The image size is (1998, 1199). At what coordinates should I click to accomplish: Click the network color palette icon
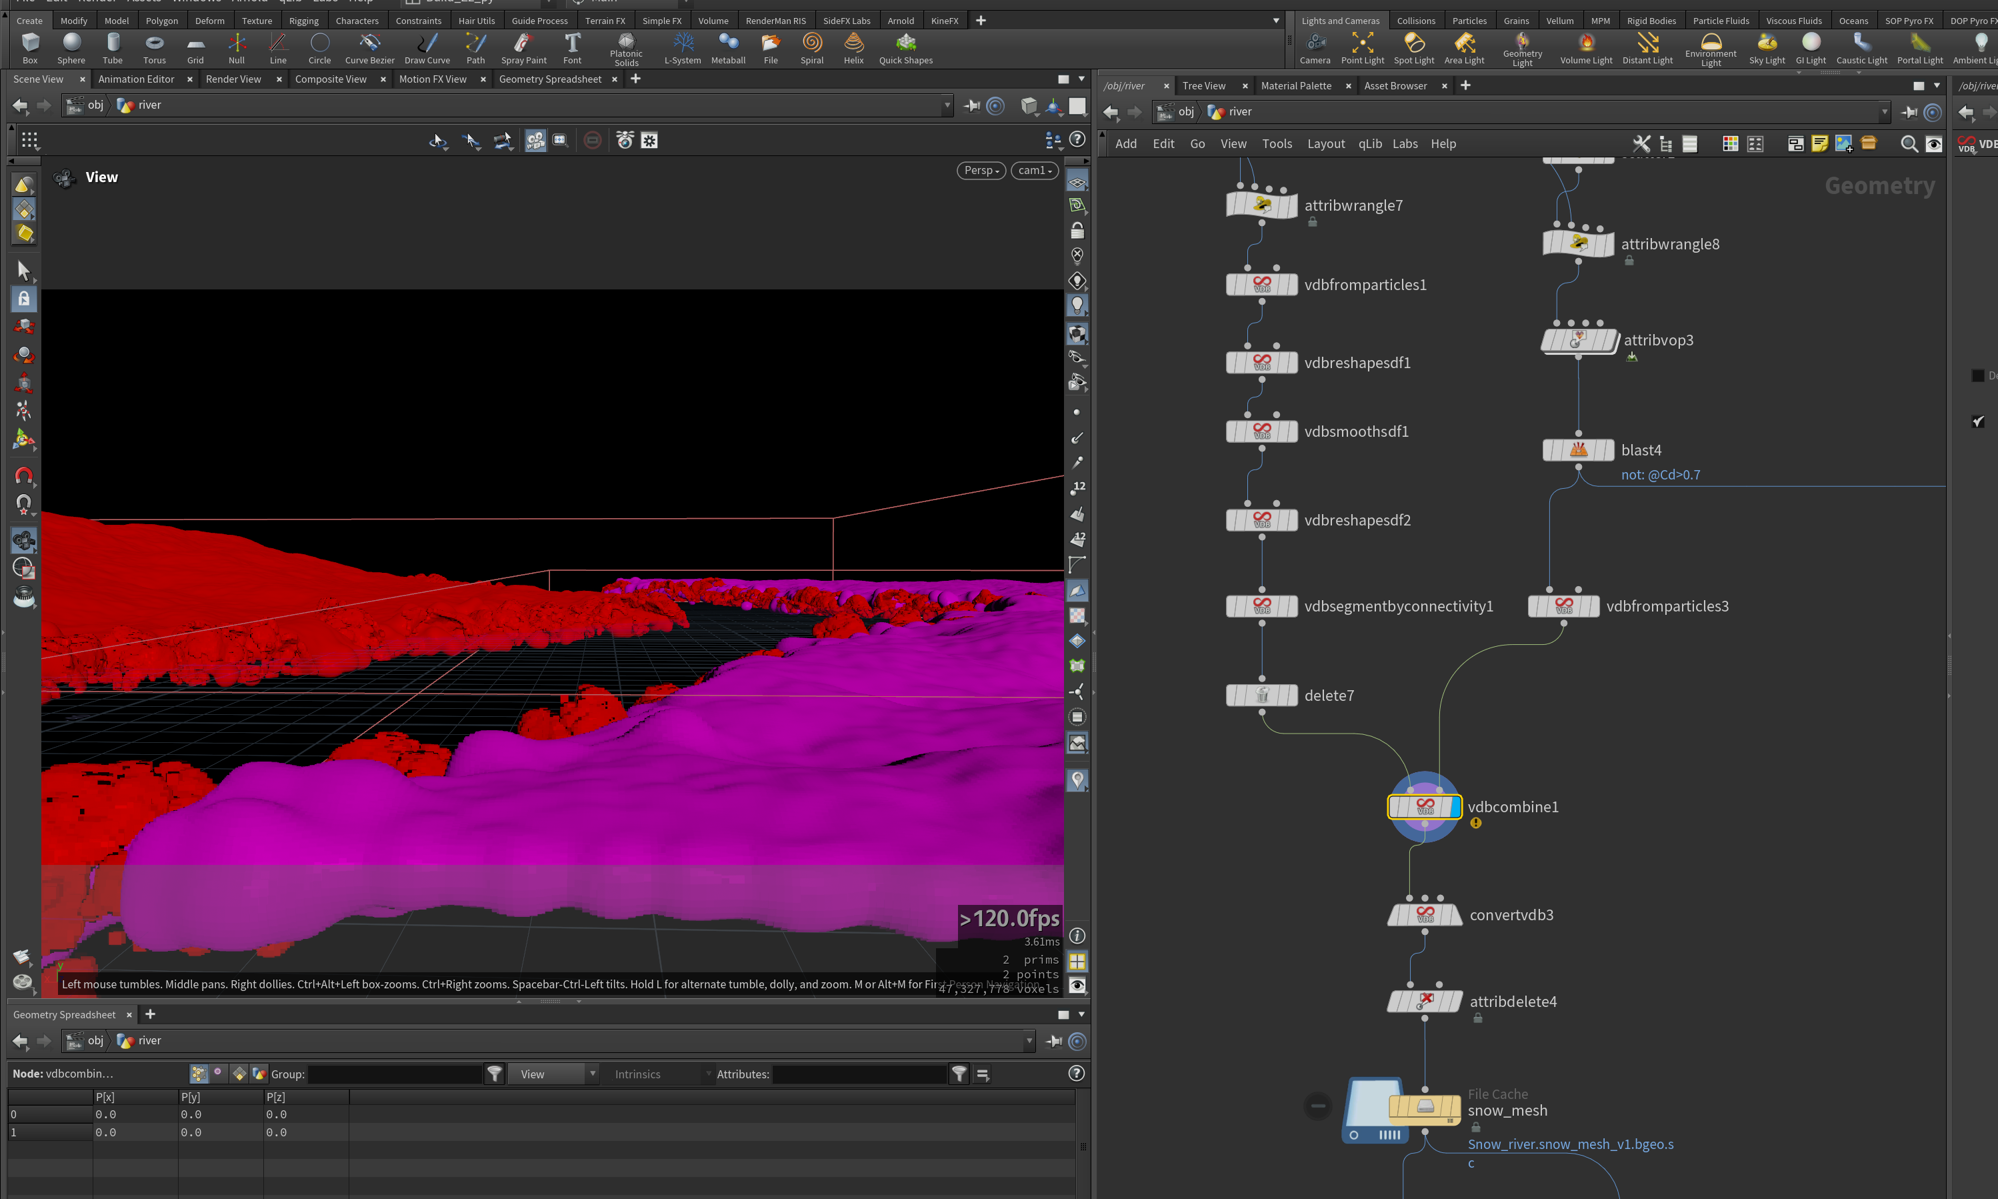tap(1730, 144)
